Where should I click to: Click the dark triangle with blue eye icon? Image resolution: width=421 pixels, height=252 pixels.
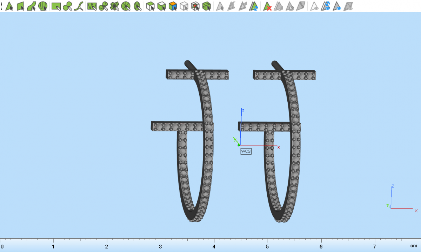(x=337, y=6)
